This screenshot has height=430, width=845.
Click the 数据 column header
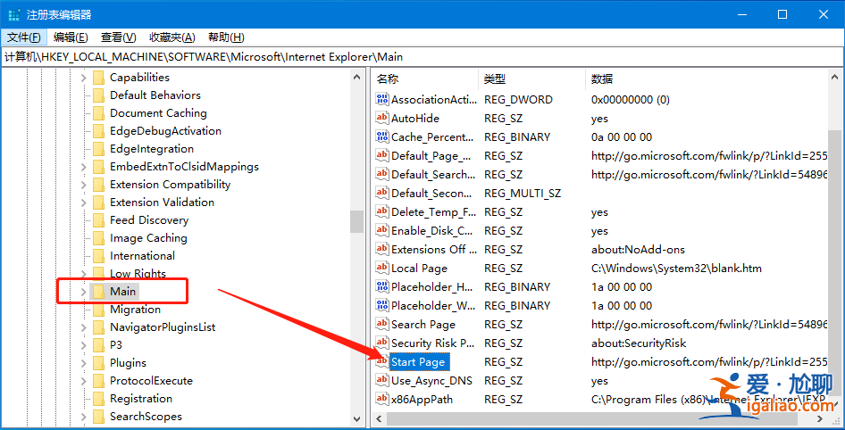[602, 79]
